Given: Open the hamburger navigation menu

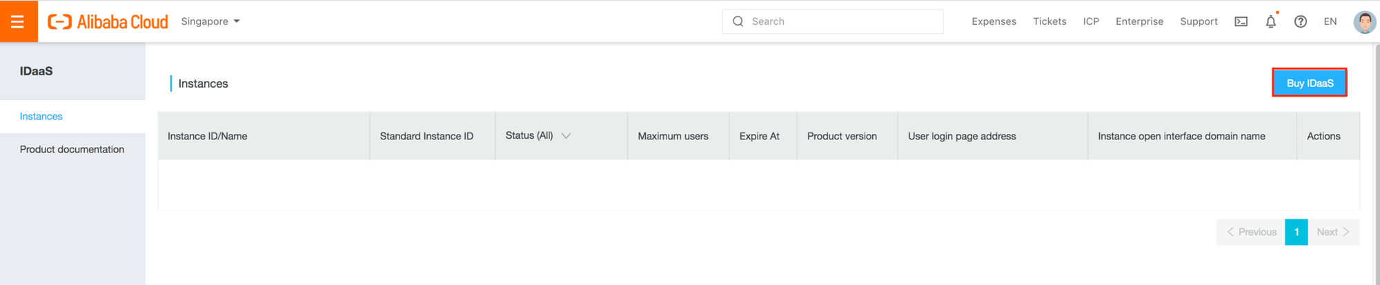Looking at the screenshot, I should click(x=18, y=21).
